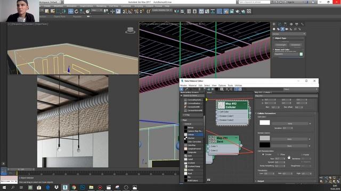Click the Render Production teapot icon
This screenshot has width=341, height=191.
tap(238, 11)
